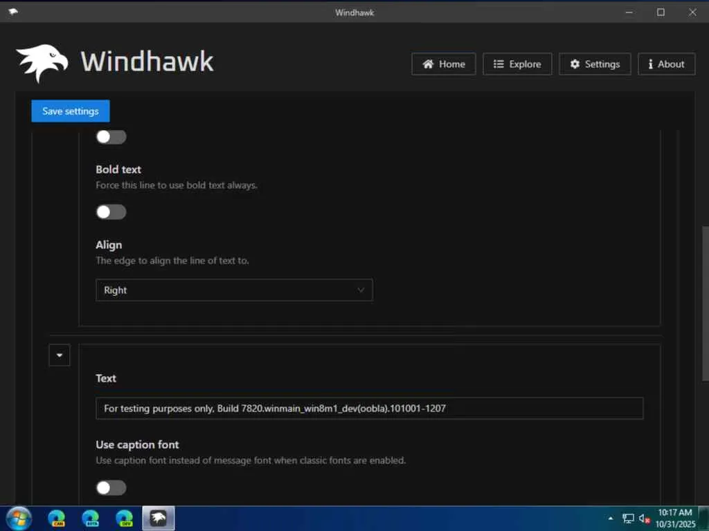Open Windhawk Settings

tap(595, 64)
